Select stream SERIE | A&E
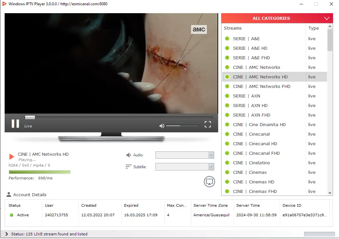Screen dimensions: 339x239 (275, 39)
